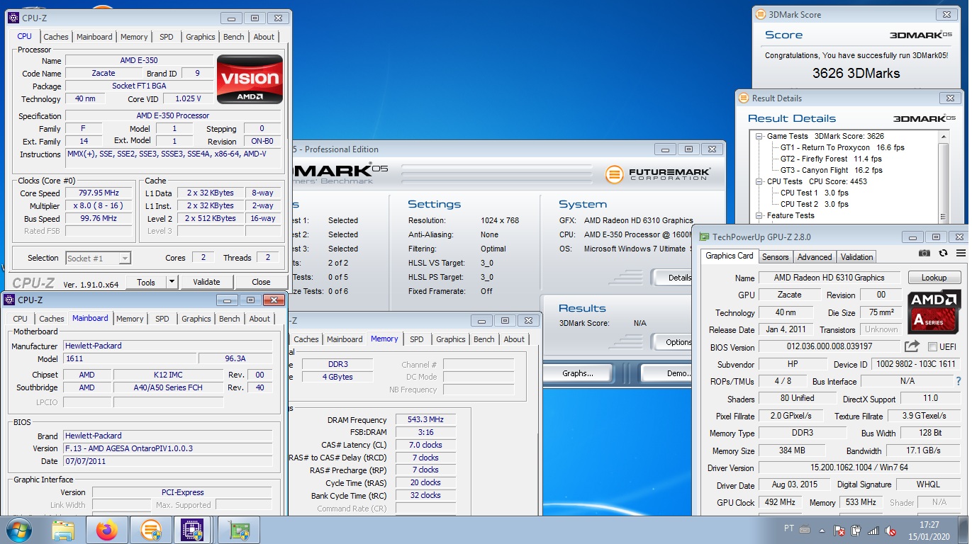Screen dimensions: 972x544
Task: Open Windows Explorer from the taskbar
Action: (x=63, y=530)
